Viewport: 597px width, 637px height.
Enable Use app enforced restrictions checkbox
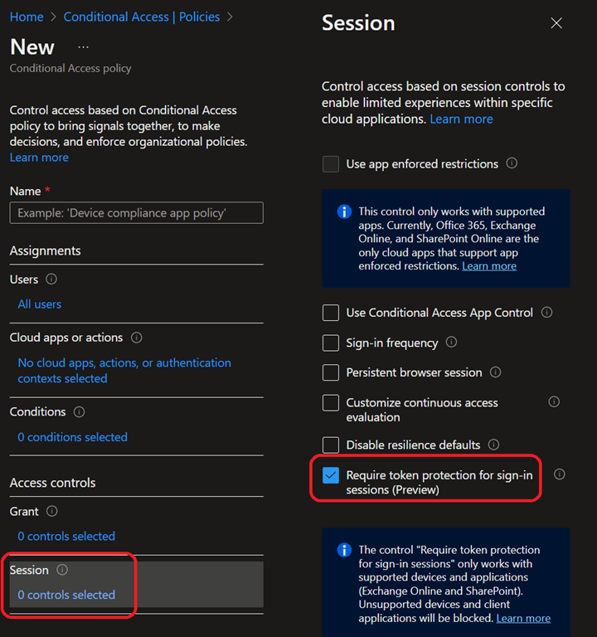pos(331,164)
